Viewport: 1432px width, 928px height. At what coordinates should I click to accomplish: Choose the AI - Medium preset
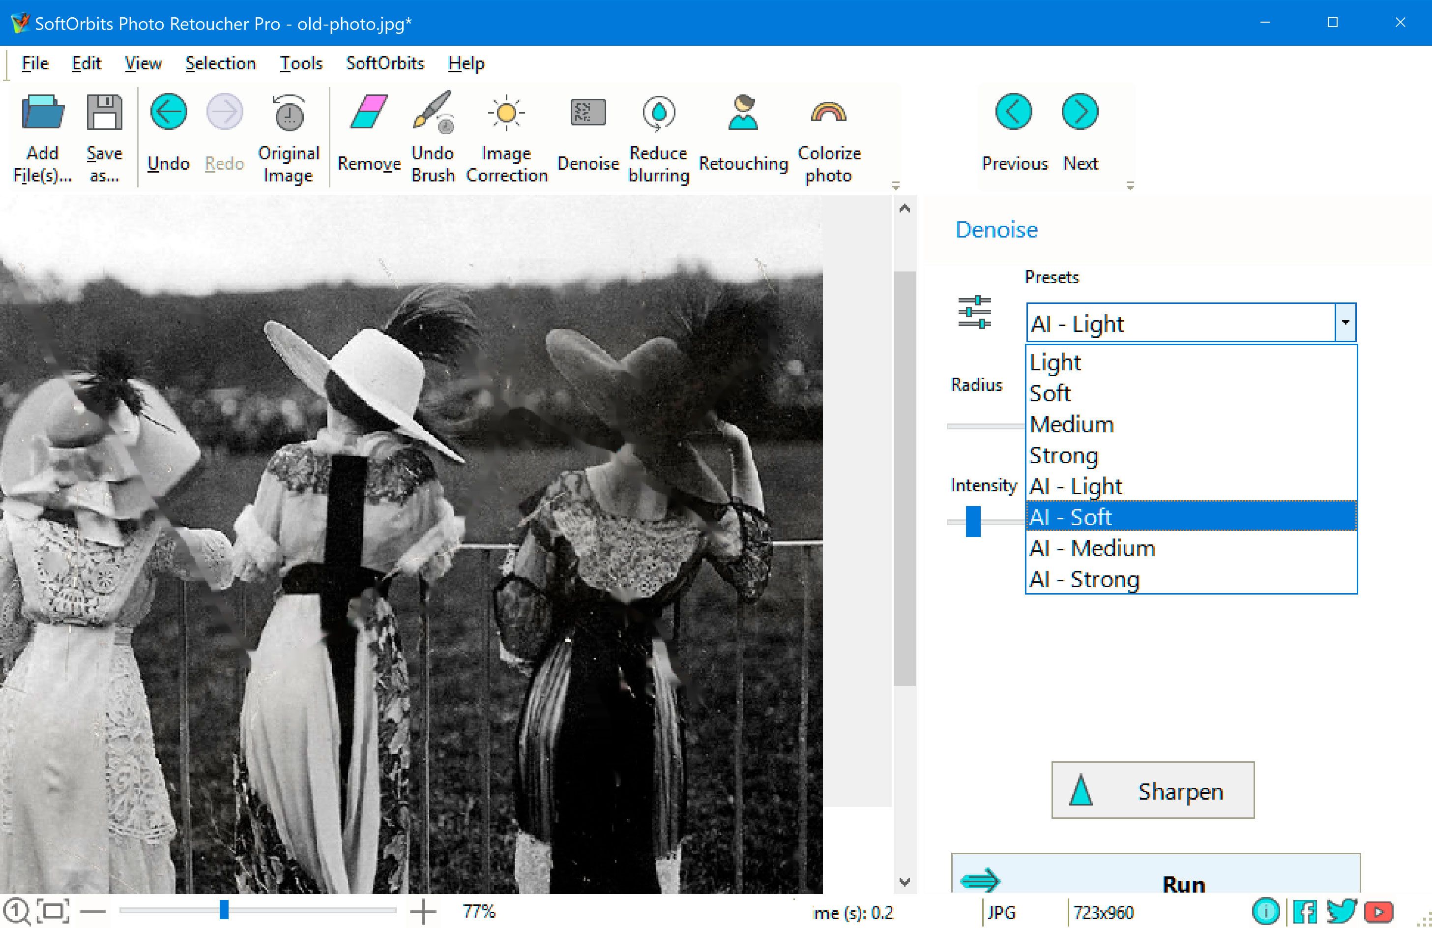tap(1191, 548)
